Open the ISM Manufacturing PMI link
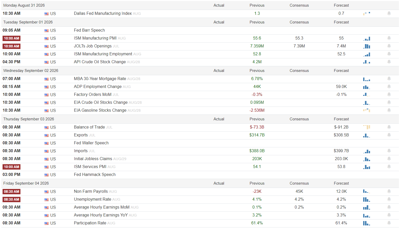The image size is (402, 231). pos(95,38)
